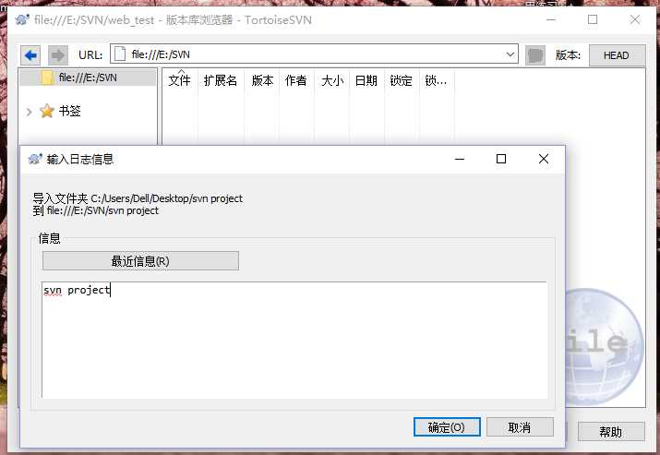The width and height of the screenshot is (660, 455).
Task: Click the import source path text C:/Users/Dell/Desktop/svn project
Action: (x=167, y=198)
